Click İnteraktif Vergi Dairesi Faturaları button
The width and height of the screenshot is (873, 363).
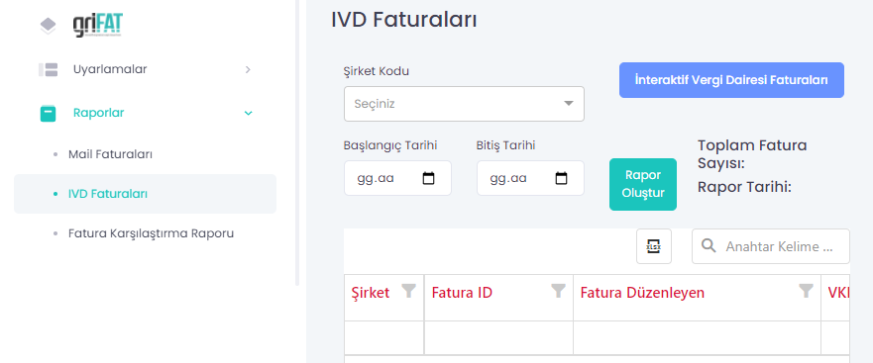click(x=731, y=80)
